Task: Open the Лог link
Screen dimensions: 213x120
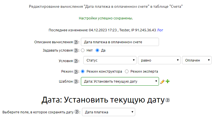Action: pyautogui.click(x=160, y=30)
